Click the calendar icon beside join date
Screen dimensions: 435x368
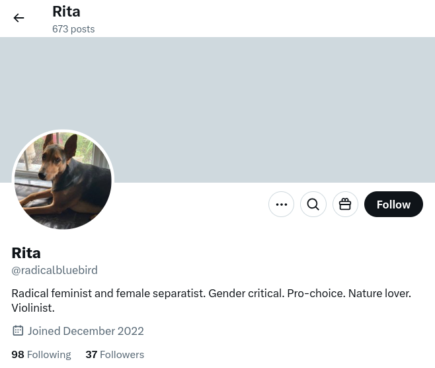coord(18,331)
